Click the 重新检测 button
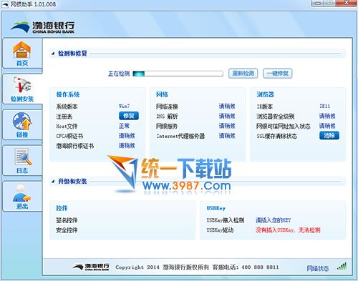 [243, 74]
